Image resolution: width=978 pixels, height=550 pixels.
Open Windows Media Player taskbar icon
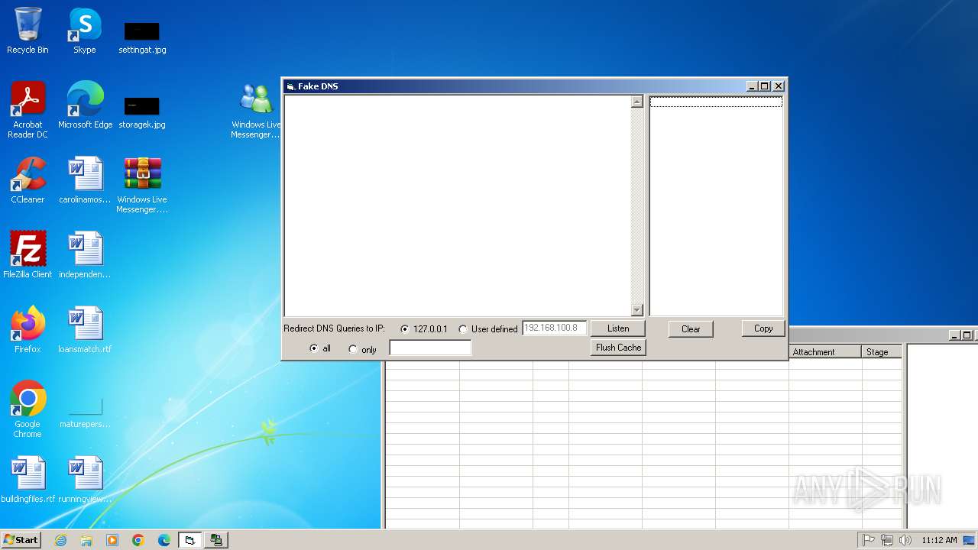coord(112,540)
